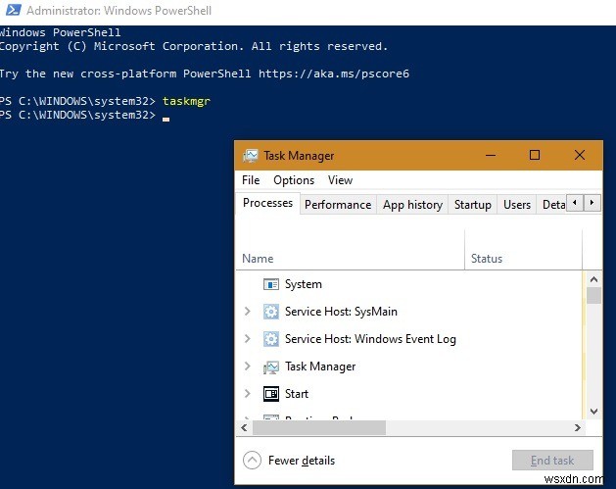Close the Task Manager window
Screen dimensions: 616x489
coord(580,155)
